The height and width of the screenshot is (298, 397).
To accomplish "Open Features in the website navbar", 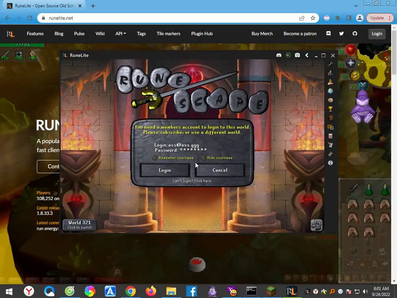I will pos(35,33).
